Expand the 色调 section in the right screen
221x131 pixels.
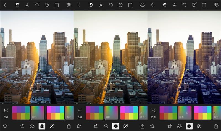pos(153,113)
